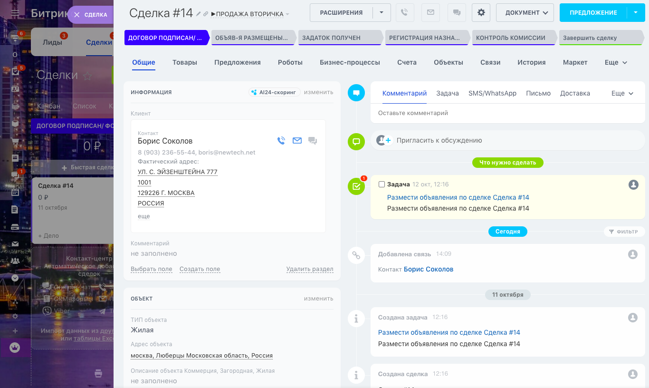Click the Оставьте комментарий input field

507,113
